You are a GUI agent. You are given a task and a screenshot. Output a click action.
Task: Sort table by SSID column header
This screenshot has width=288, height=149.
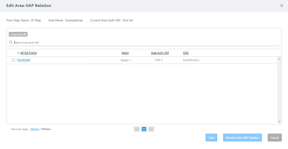(186, 53)
